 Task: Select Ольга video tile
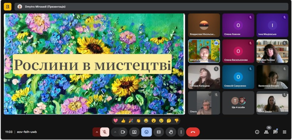point(204,103)
